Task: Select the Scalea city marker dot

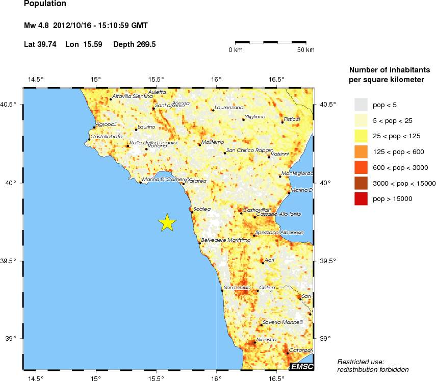Action: click(x=192, y=212)
